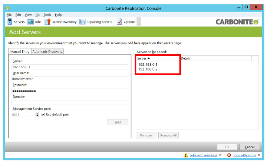Viewport: 267px width, 163px height.
Task: Click the User name input field
Action: [70, 79]
